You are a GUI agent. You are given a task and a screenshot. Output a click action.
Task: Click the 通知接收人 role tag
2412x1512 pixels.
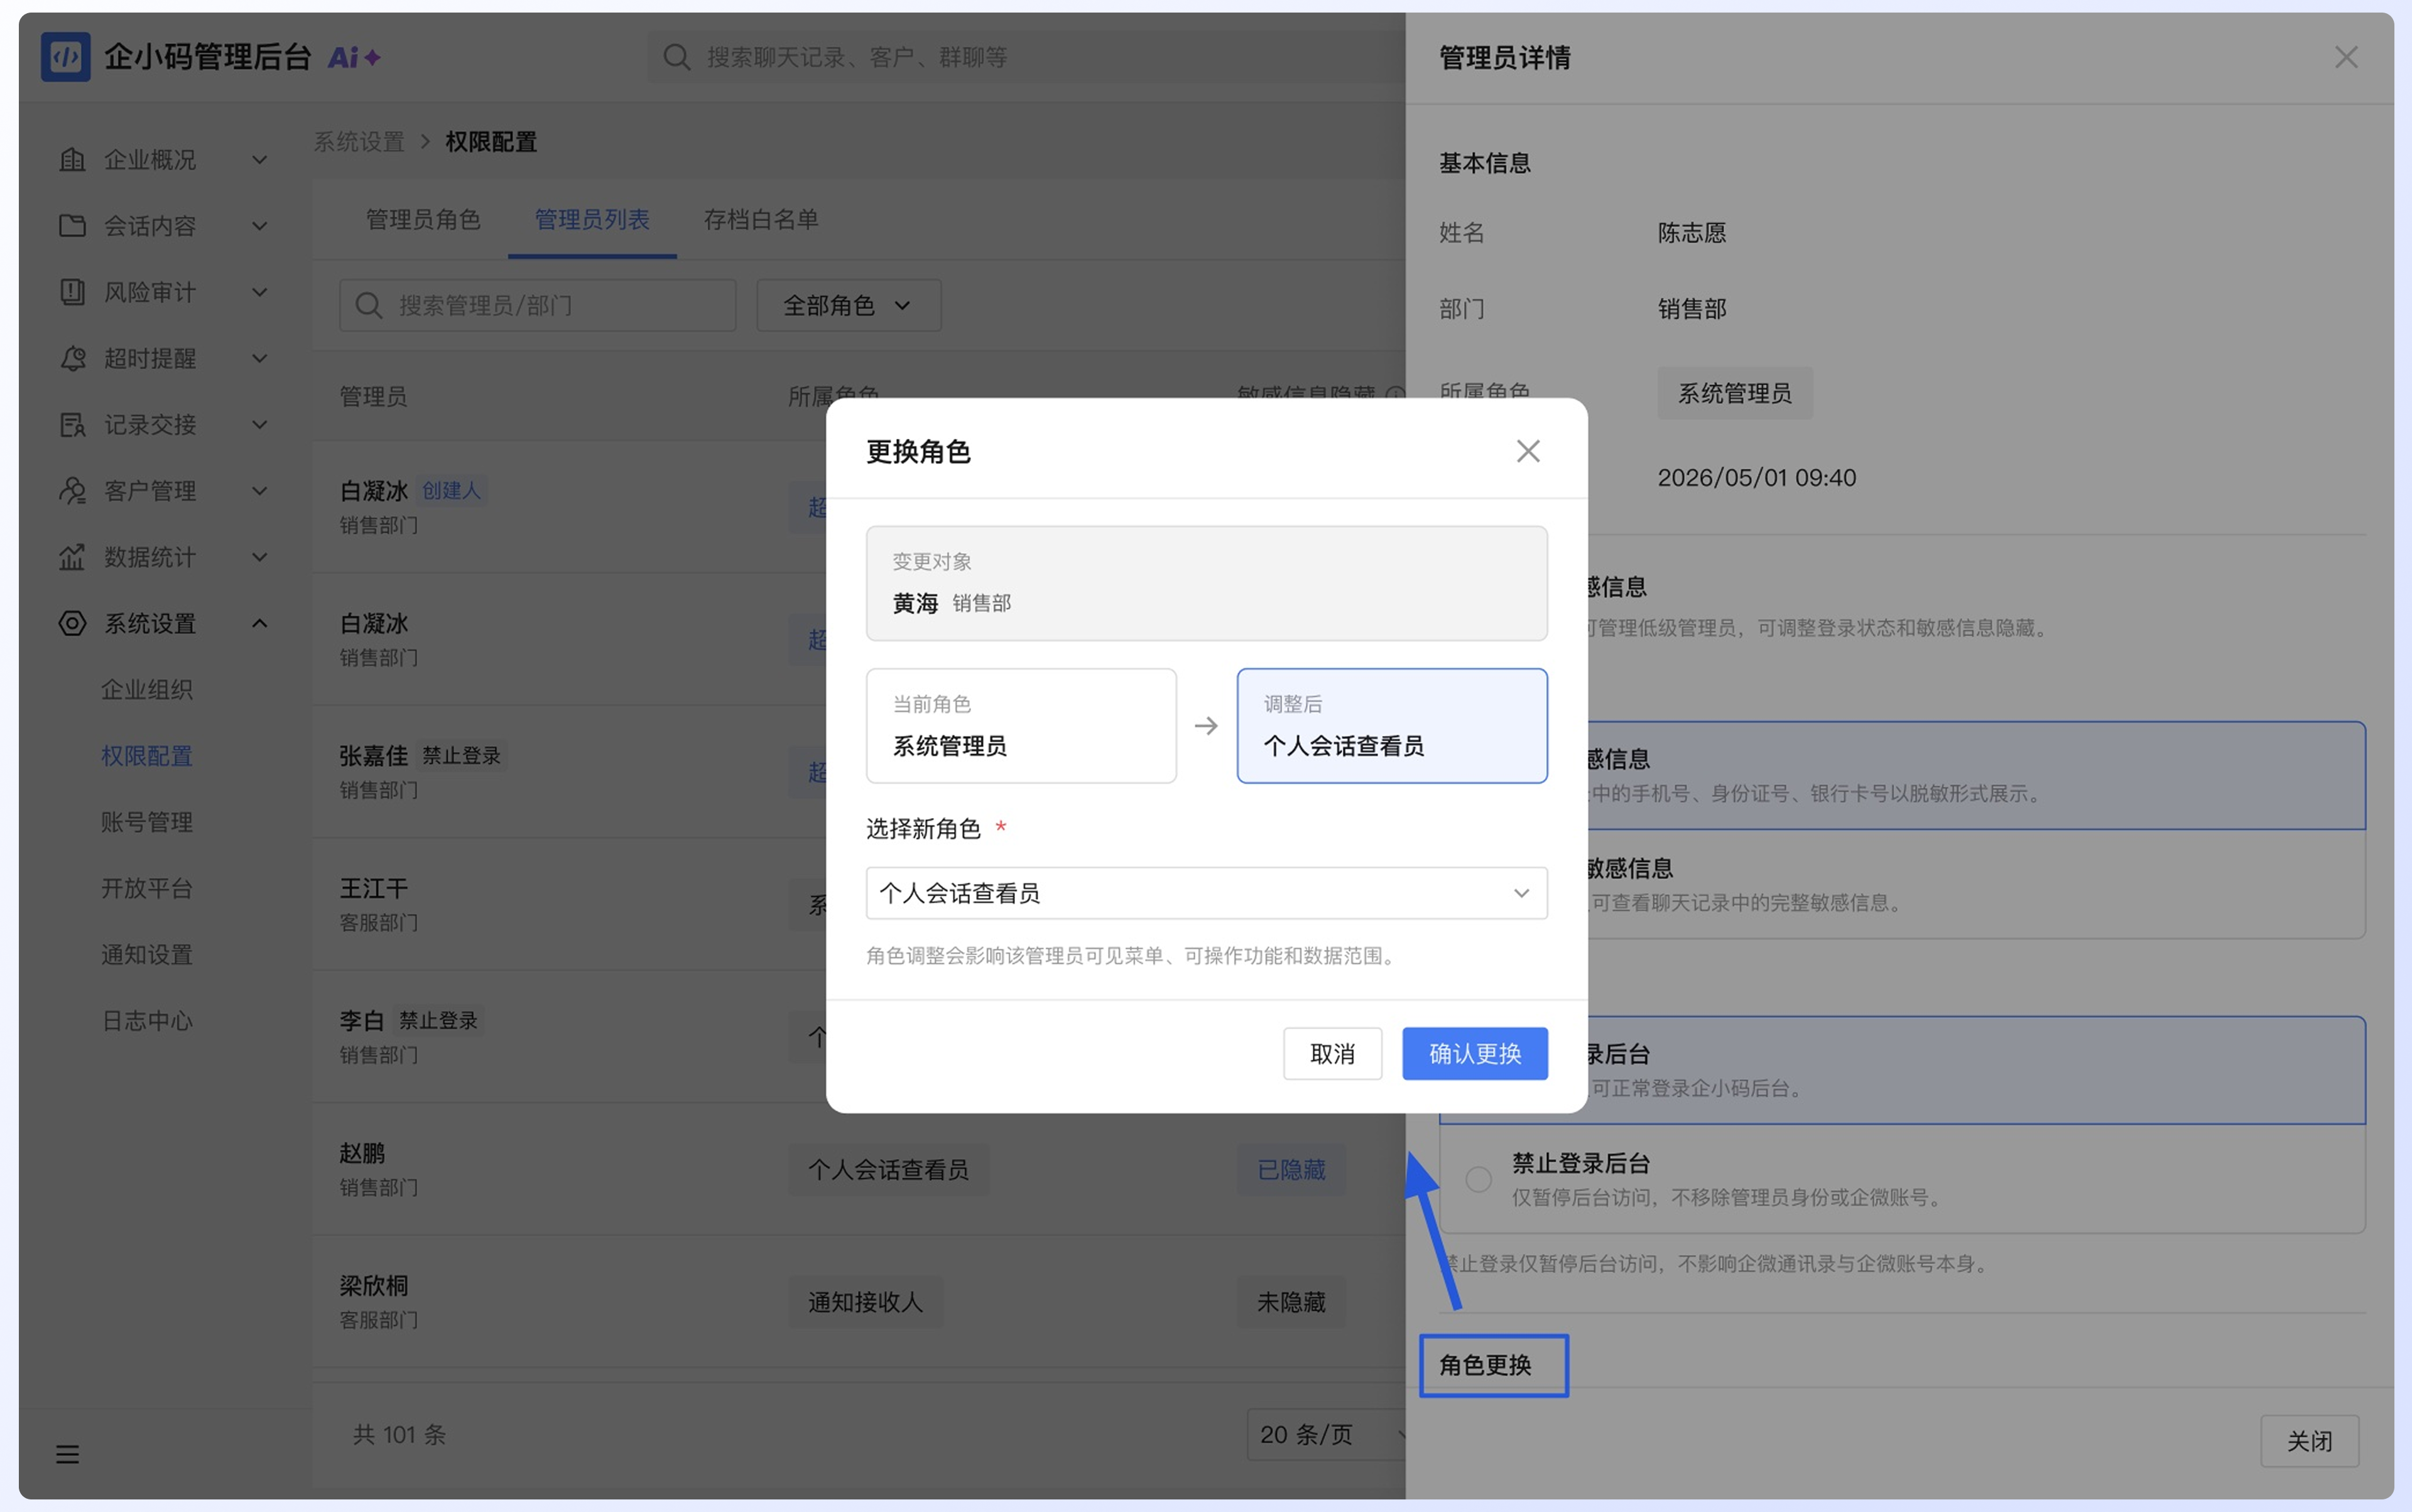pyautogui.click(x=866, y=1302)
